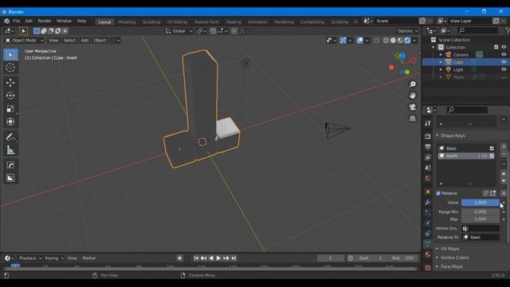
Task: Open the Render menu
Action: click(x=45, y=21)
